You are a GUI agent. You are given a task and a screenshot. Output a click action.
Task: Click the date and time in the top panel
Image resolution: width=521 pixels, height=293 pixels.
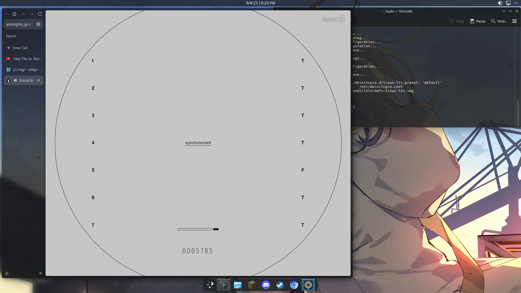[261, 3]
